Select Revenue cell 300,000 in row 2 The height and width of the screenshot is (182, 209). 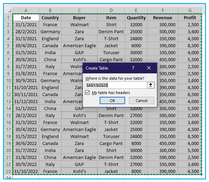(163, 25)
